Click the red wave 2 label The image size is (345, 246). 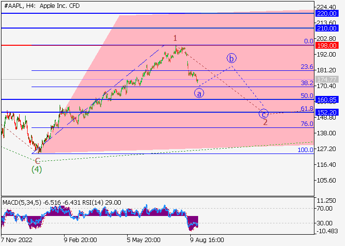click(x=265, y=123)
